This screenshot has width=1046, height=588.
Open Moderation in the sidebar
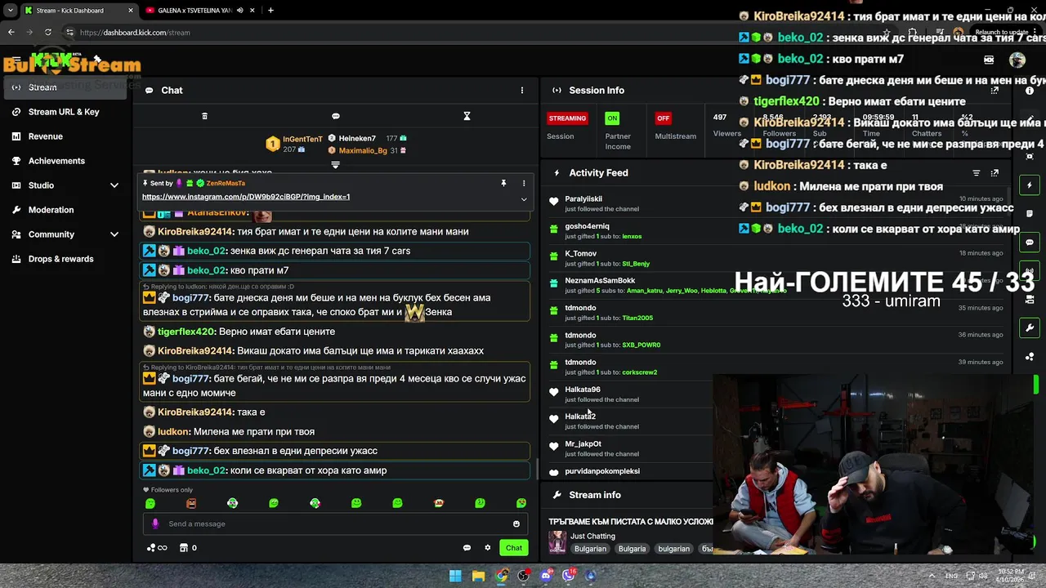click(51, 210)
